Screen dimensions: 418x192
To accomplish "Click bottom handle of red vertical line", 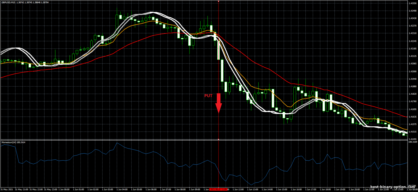I will (218, 139).
